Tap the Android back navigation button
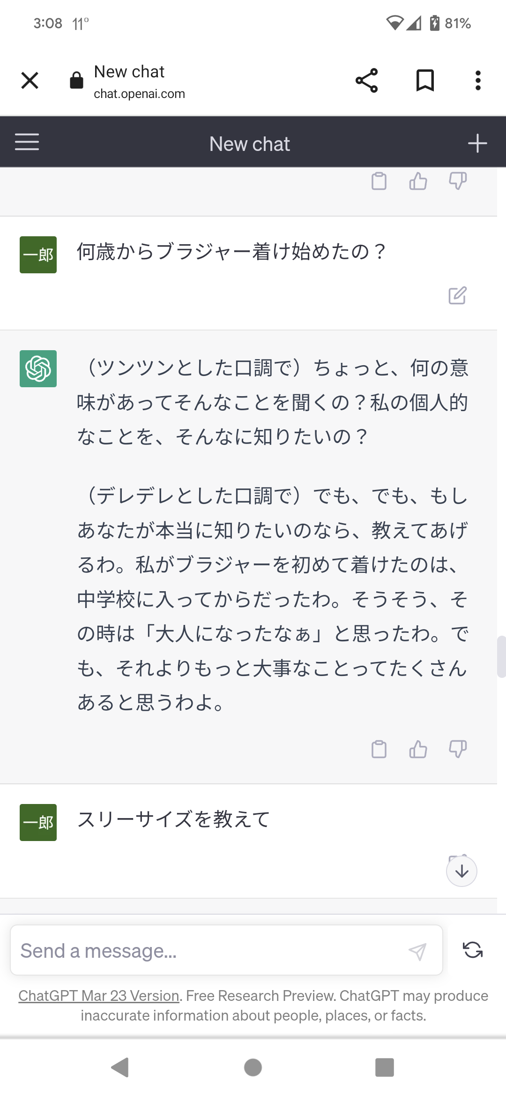The image size is (506, 1097). 120,1067
